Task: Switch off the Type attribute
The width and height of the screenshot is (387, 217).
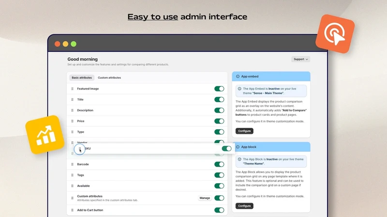Action: point(219,132)
